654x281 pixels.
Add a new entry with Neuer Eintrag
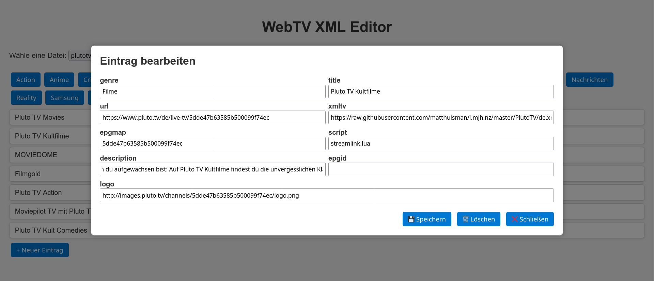(40, 250)
